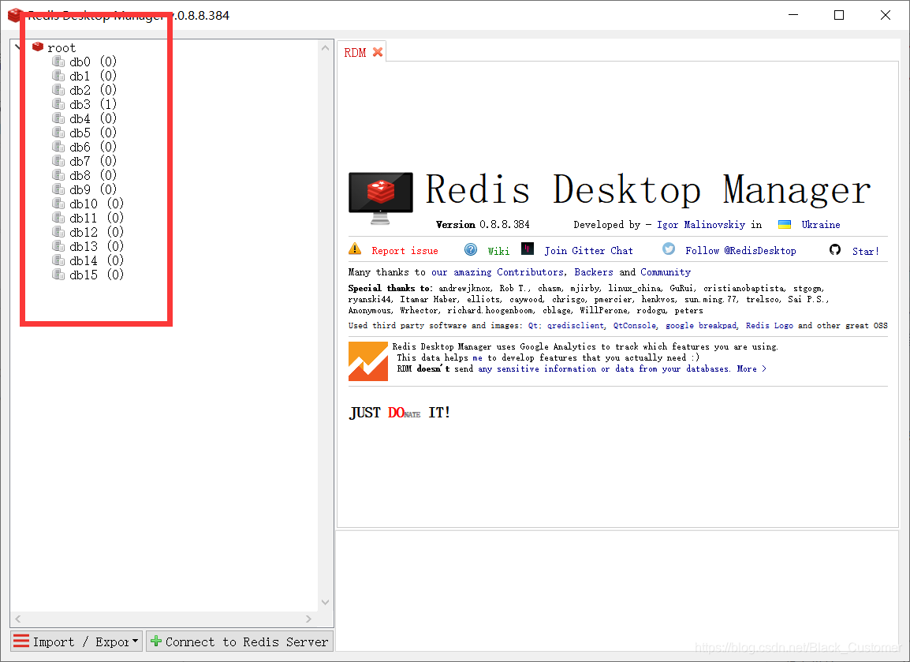Click the database icon next to db1
Viewport: 910px width, 662px height.
pos(58,76)
